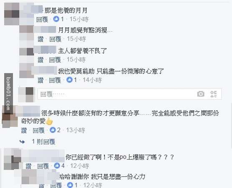The width and height of the screenshot is (232, 188).
Task: Click 回覆 under the 那是他養的月月 comment
Action: pyautogui.click(x=42, y=19)
